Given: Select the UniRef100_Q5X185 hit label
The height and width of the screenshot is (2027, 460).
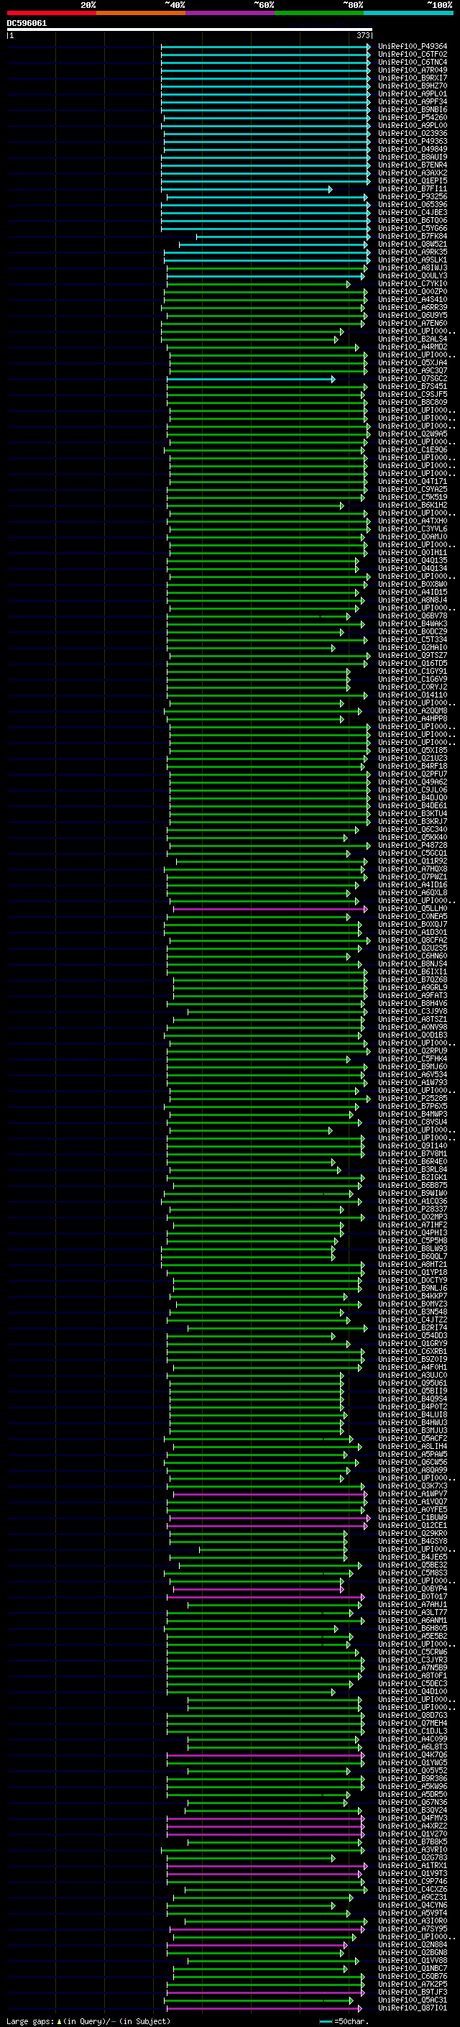Looking at the screenshot, I should pos(413,751).
